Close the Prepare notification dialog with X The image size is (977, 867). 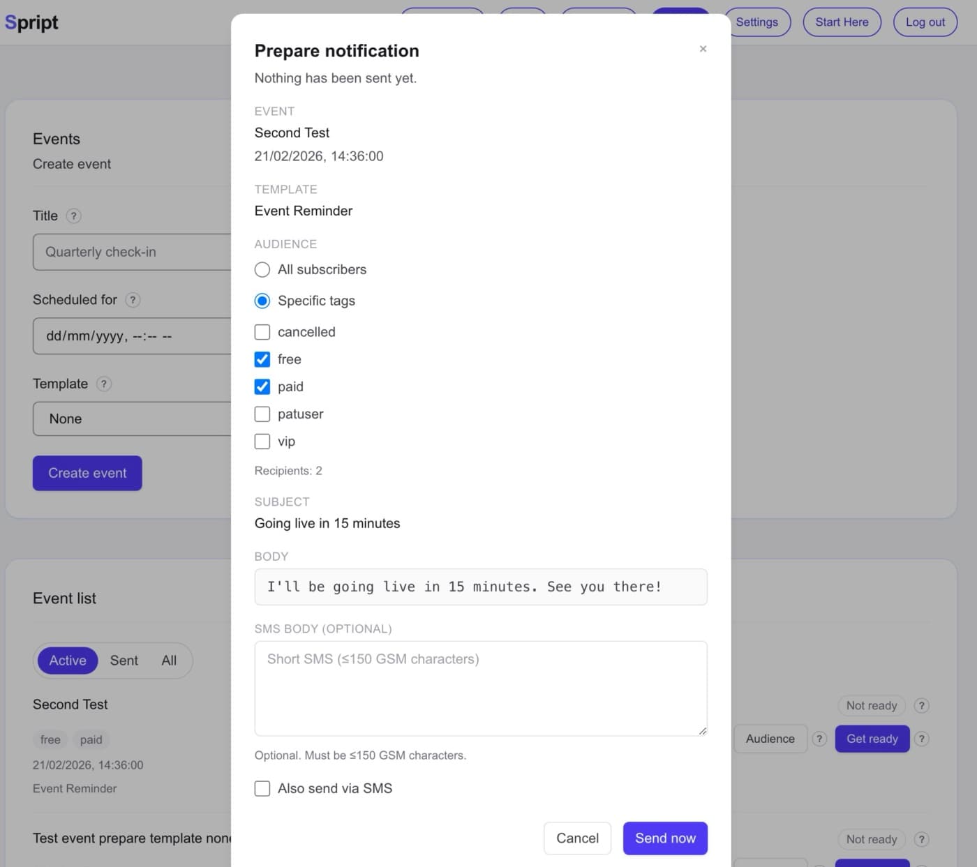pyautogui.click(x=703, y=49)
